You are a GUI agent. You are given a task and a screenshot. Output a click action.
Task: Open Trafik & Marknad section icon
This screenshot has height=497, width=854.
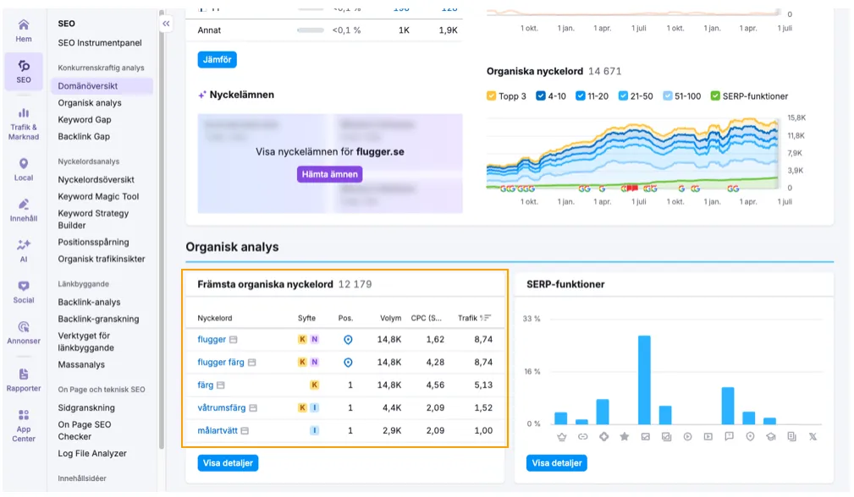(x=24, y=113)
